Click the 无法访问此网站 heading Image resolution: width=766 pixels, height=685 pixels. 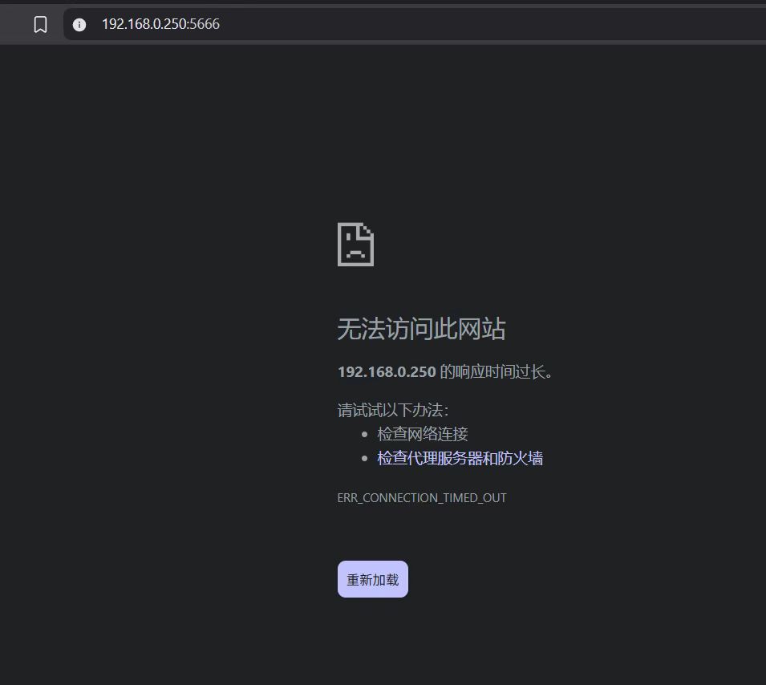[422, 328]
